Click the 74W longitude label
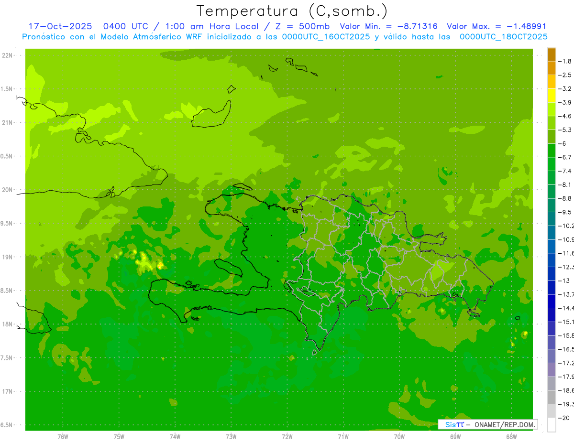Image resolution: width=574 pixels, height=443 pixels. 175,437
